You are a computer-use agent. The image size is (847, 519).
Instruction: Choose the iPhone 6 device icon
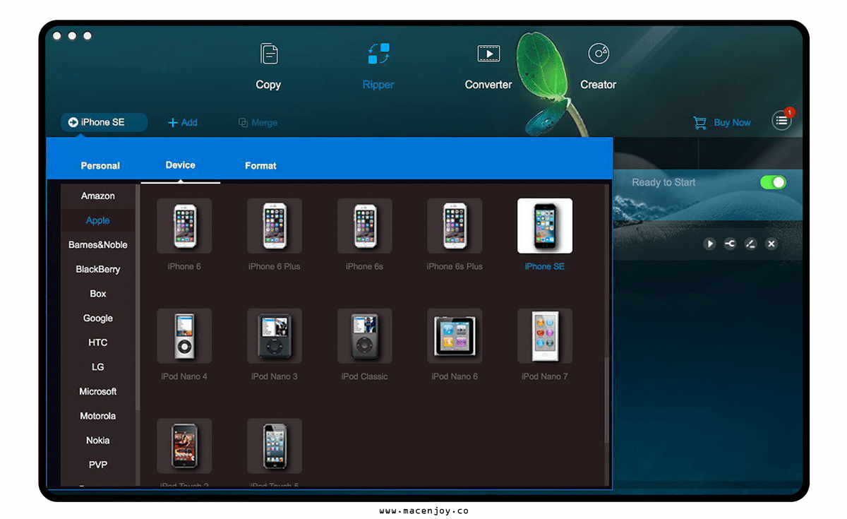(x=184, y=226)
